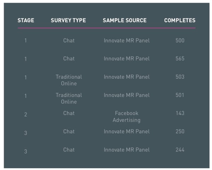The image size is (212, 170).
Task: Click the 503 completes value
Action: pyautogui.click(x=180, y=77)
